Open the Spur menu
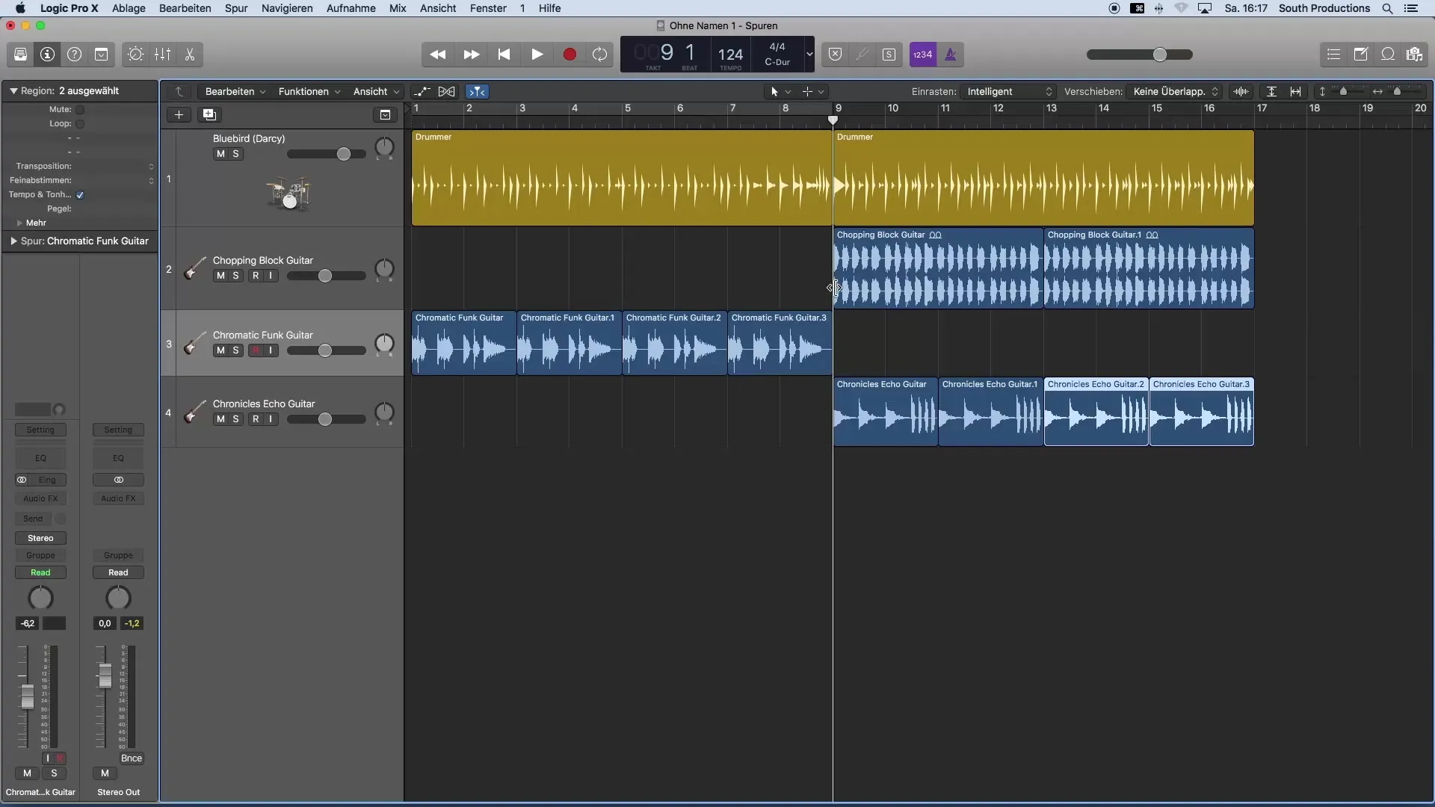This screenshot has height=807, width=1435. click(x=236, y=8)
